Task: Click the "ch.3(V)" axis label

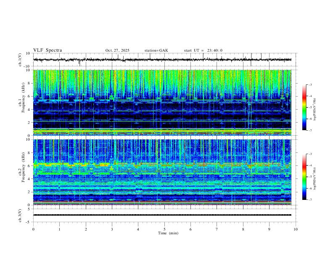Action: point(20,216)
